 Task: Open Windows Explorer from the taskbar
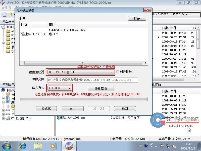(38, 146)
